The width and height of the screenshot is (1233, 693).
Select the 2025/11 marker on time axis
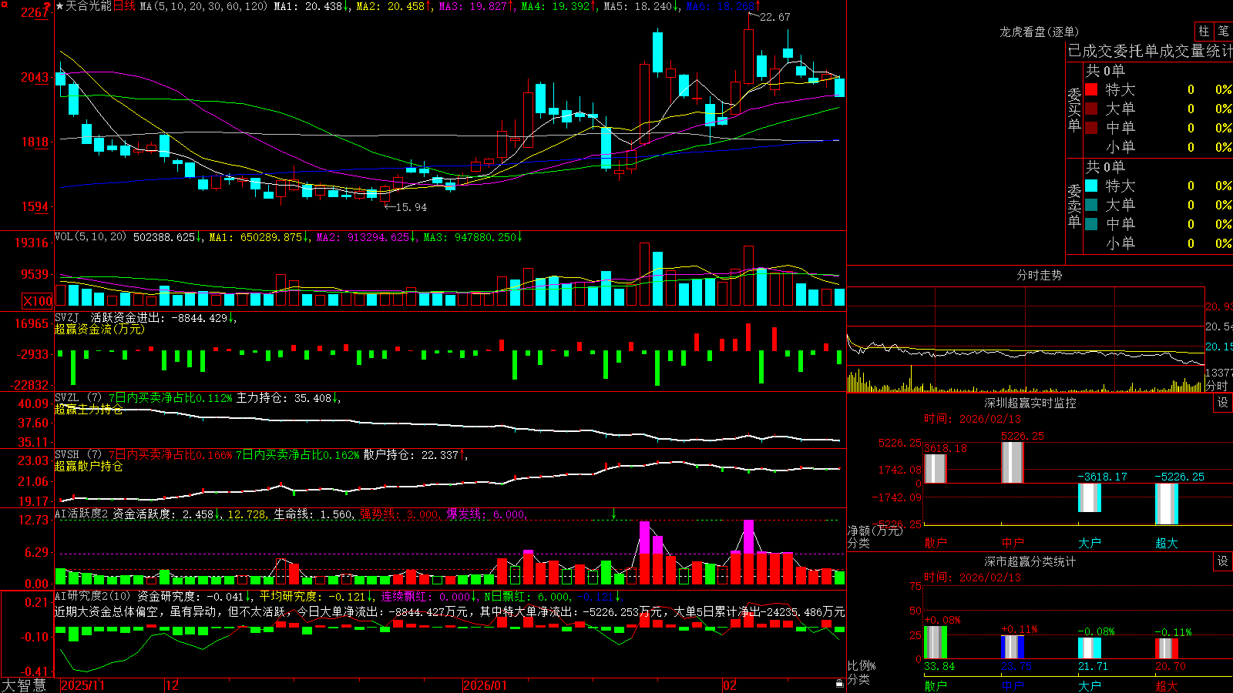(82, 685)
